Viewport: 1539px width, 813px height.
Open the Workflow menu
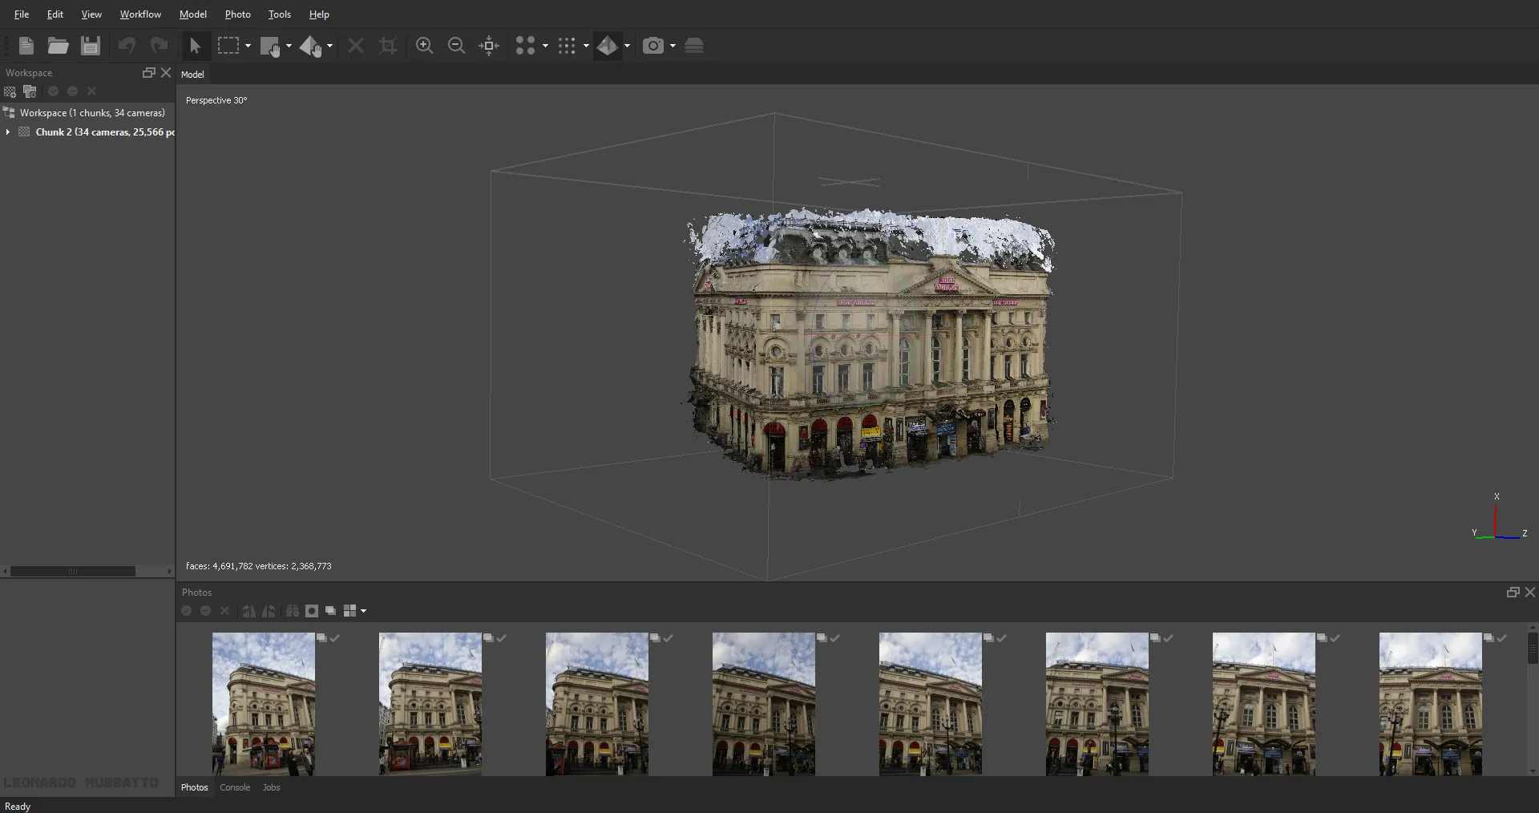(x=140, y=14)
